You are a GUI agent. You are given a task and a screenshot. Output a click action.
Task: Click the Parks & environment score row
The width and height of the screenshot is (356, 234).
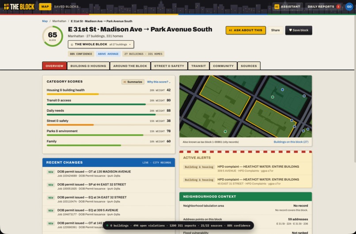109,133
